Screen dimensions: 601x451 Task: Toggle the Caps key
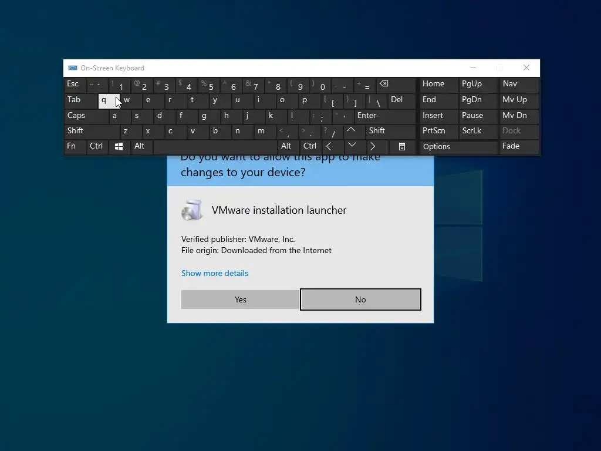(x=86, y=116)
